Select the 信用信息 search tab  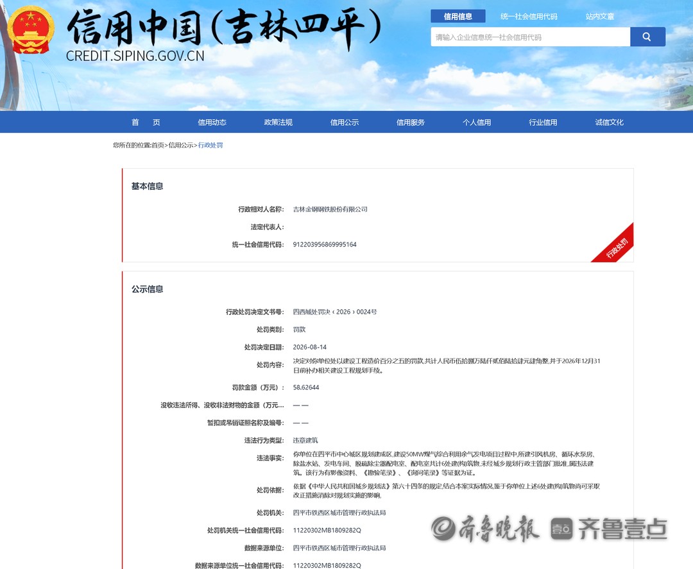click(458, 16)
